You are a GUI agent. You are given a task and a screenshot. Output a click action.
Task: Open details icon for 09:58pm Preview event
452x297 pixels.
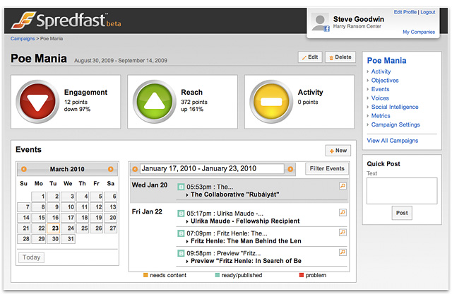tap(343, 252)
